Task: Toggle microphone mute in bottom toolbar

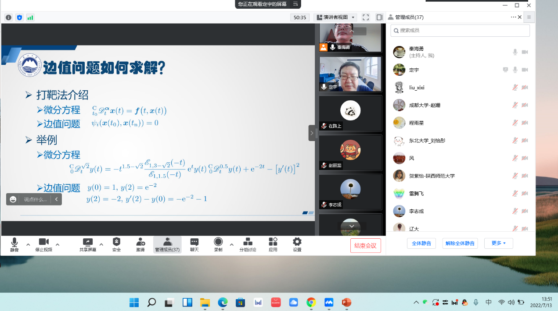Action: click(14, 242)
